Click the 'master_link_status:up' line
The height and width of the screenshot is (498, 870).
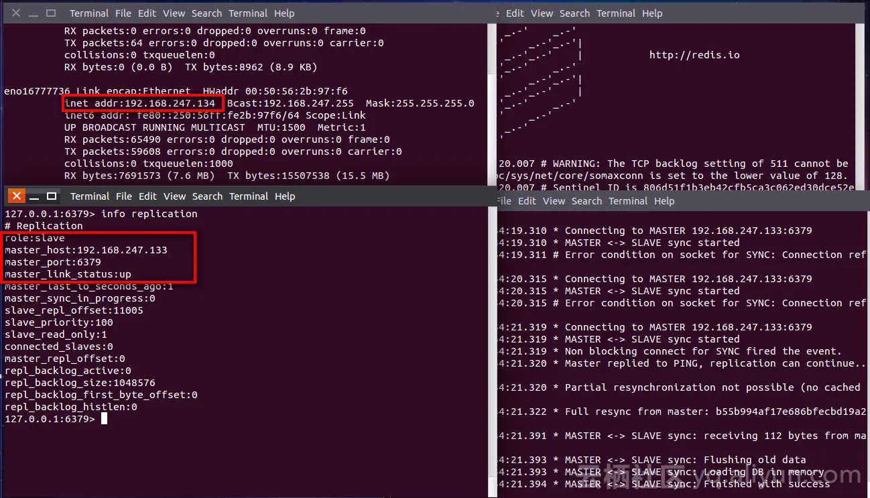coord(68,274)
